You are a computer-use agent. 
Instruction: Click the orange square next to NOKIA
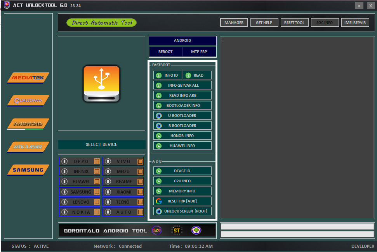97,212
